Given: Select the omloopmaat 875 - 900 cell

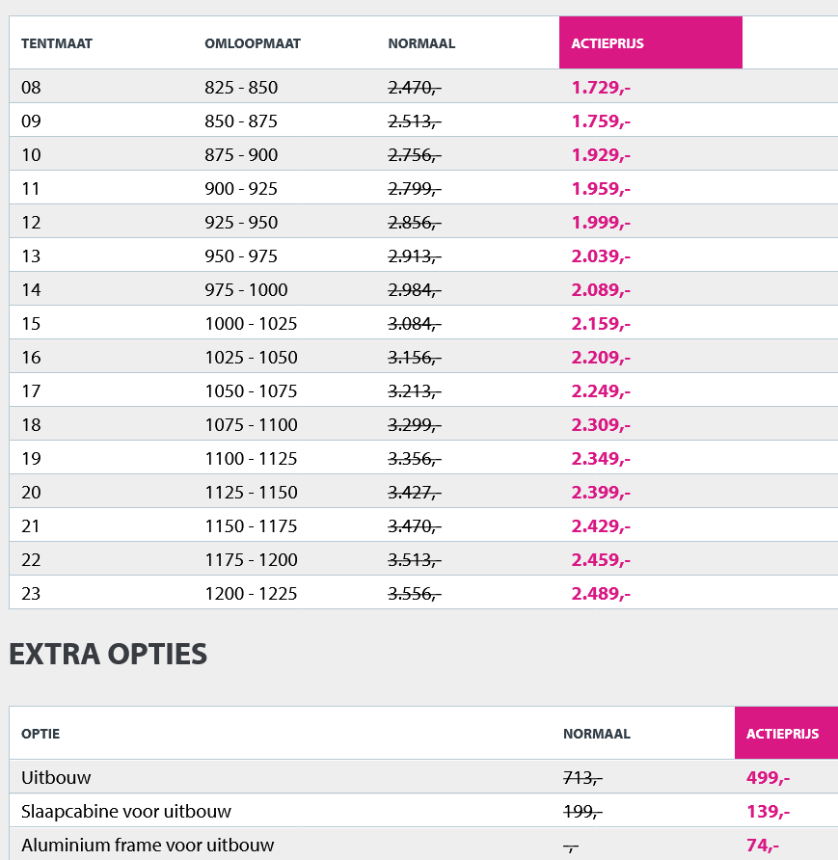Looking at the screenshot, I should 241,155.
